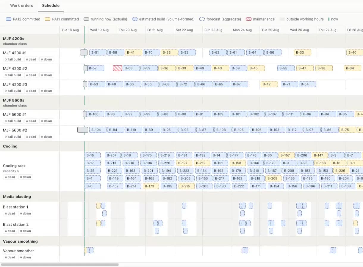Image resolution: width=363 pixels, height=267 pixels.
Task: Open cooling slot B-197
Action: click(184, 163)
